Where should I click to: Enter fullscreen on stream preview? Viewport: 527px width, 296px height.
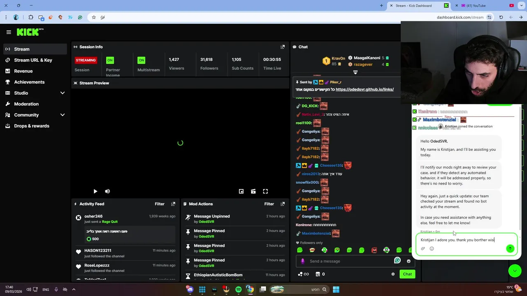pos(266,191)
